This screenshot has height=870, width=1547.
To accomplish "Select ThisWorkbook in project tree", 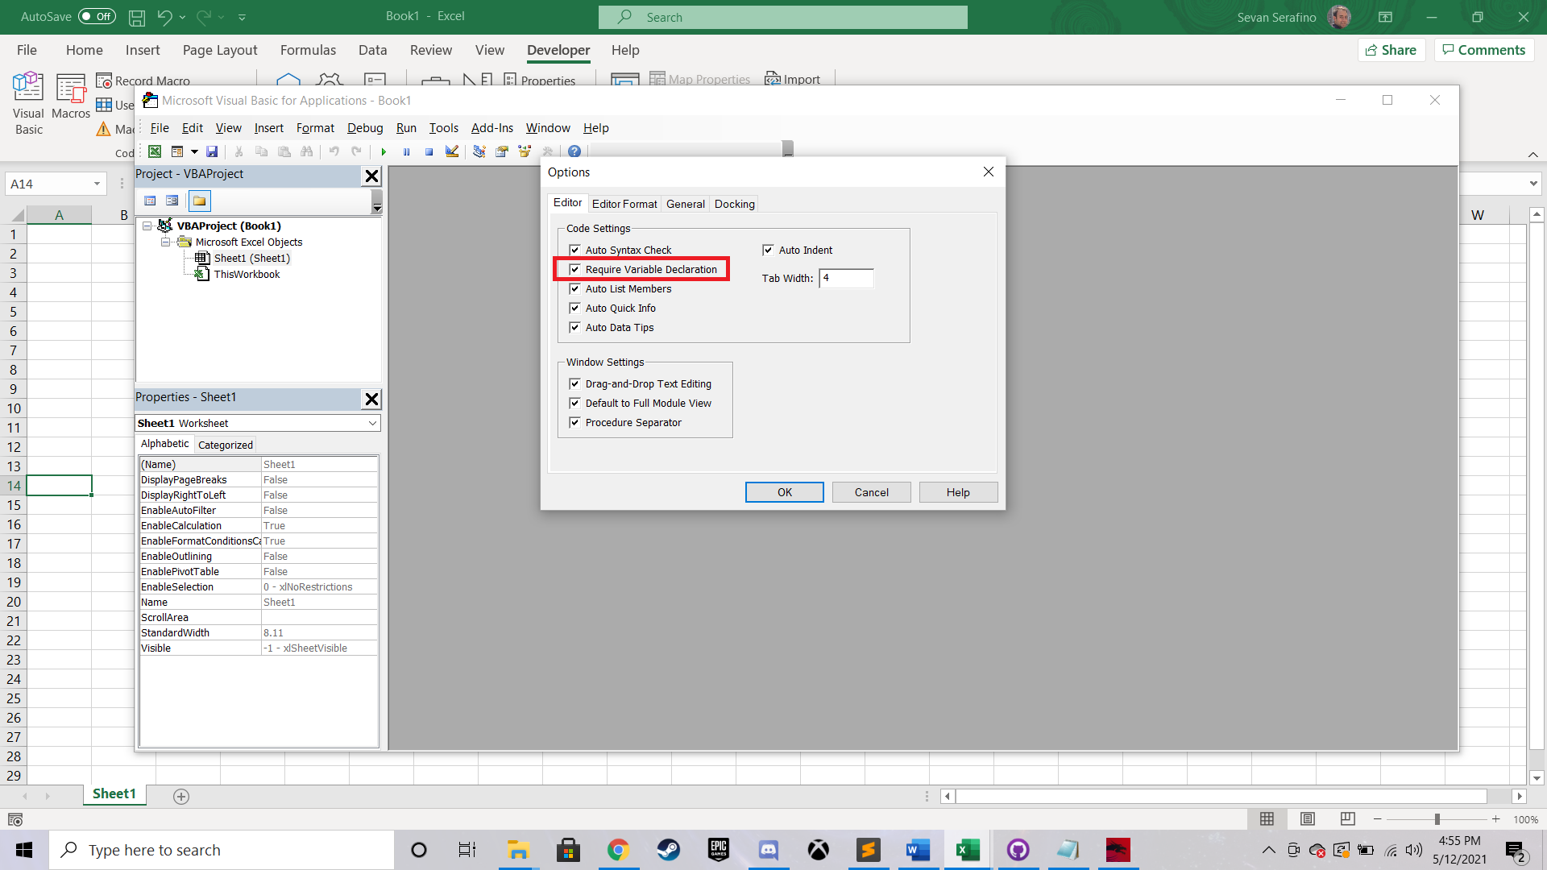I will point(247,274).
